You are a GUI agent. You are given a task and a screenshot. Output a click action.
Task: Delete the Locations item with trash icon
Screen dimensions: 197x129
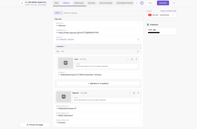click(138, 51)
